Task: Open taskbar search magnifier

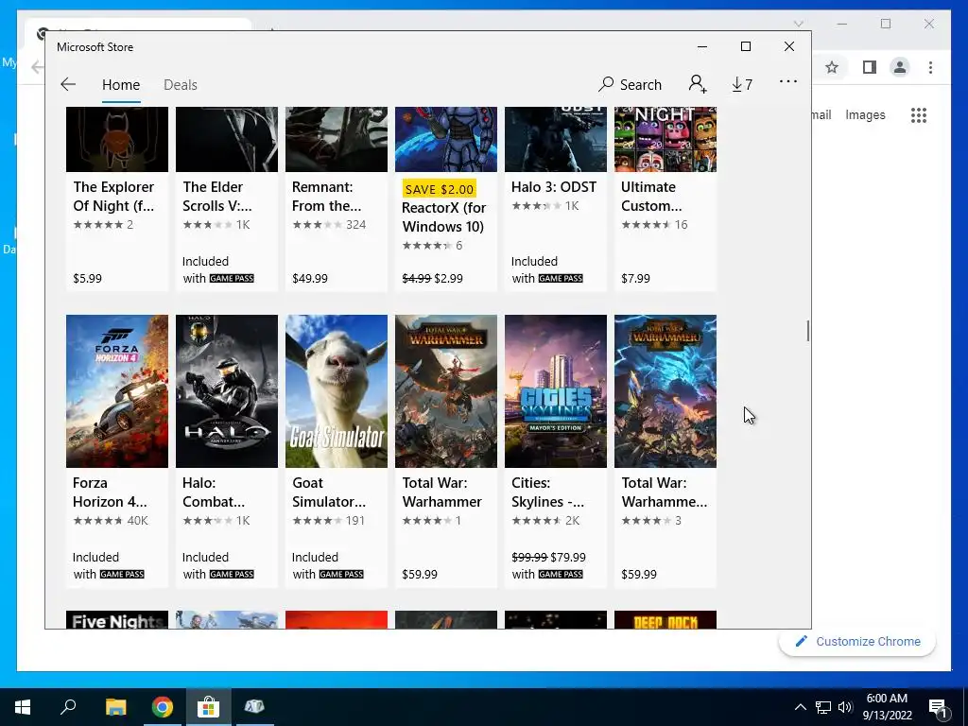Action: 68,707
